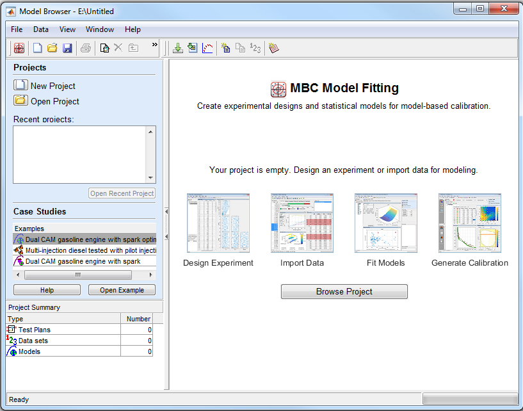Click down arrow of Recent projects scrollbar
The image size is (523, 411).
[x=151, y=177]
